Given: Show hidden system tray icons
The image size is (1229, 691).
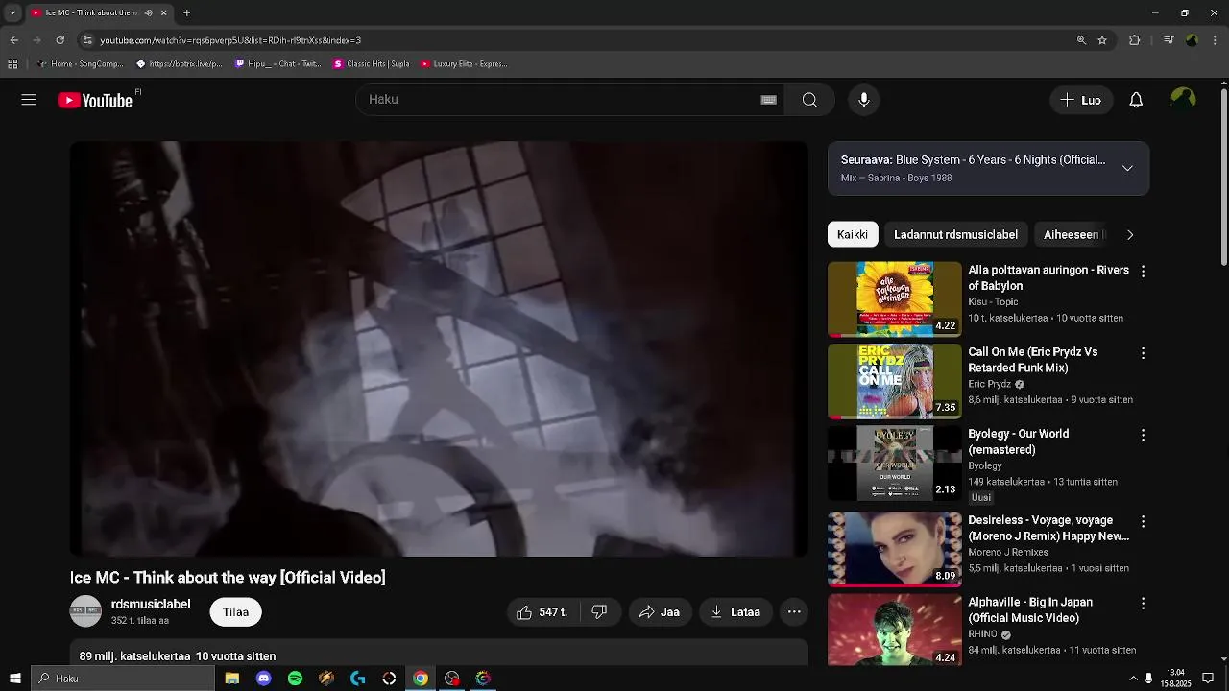Looking at the screenshot, I should coord(1133,679).
